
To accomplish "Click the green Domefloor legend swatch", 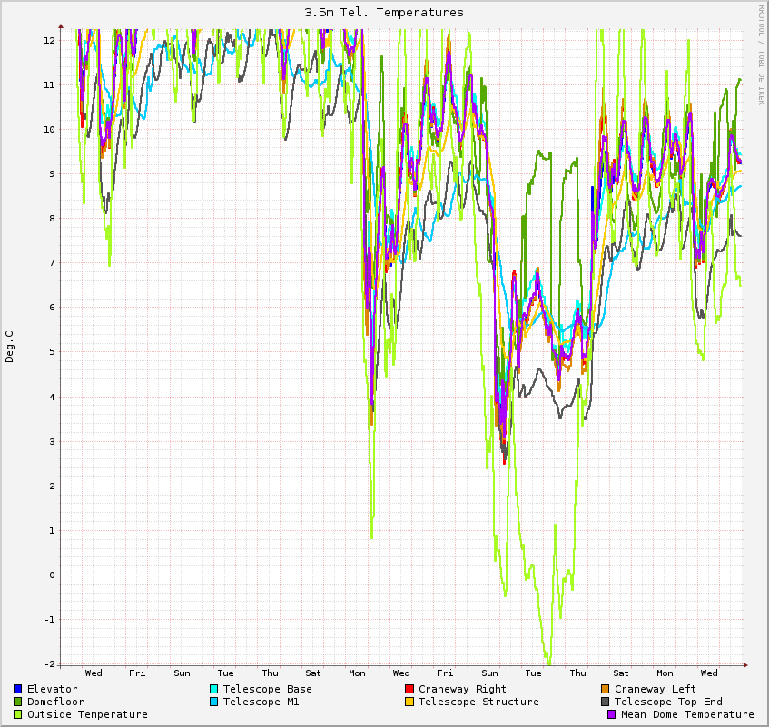I will (x=18, y=702).
